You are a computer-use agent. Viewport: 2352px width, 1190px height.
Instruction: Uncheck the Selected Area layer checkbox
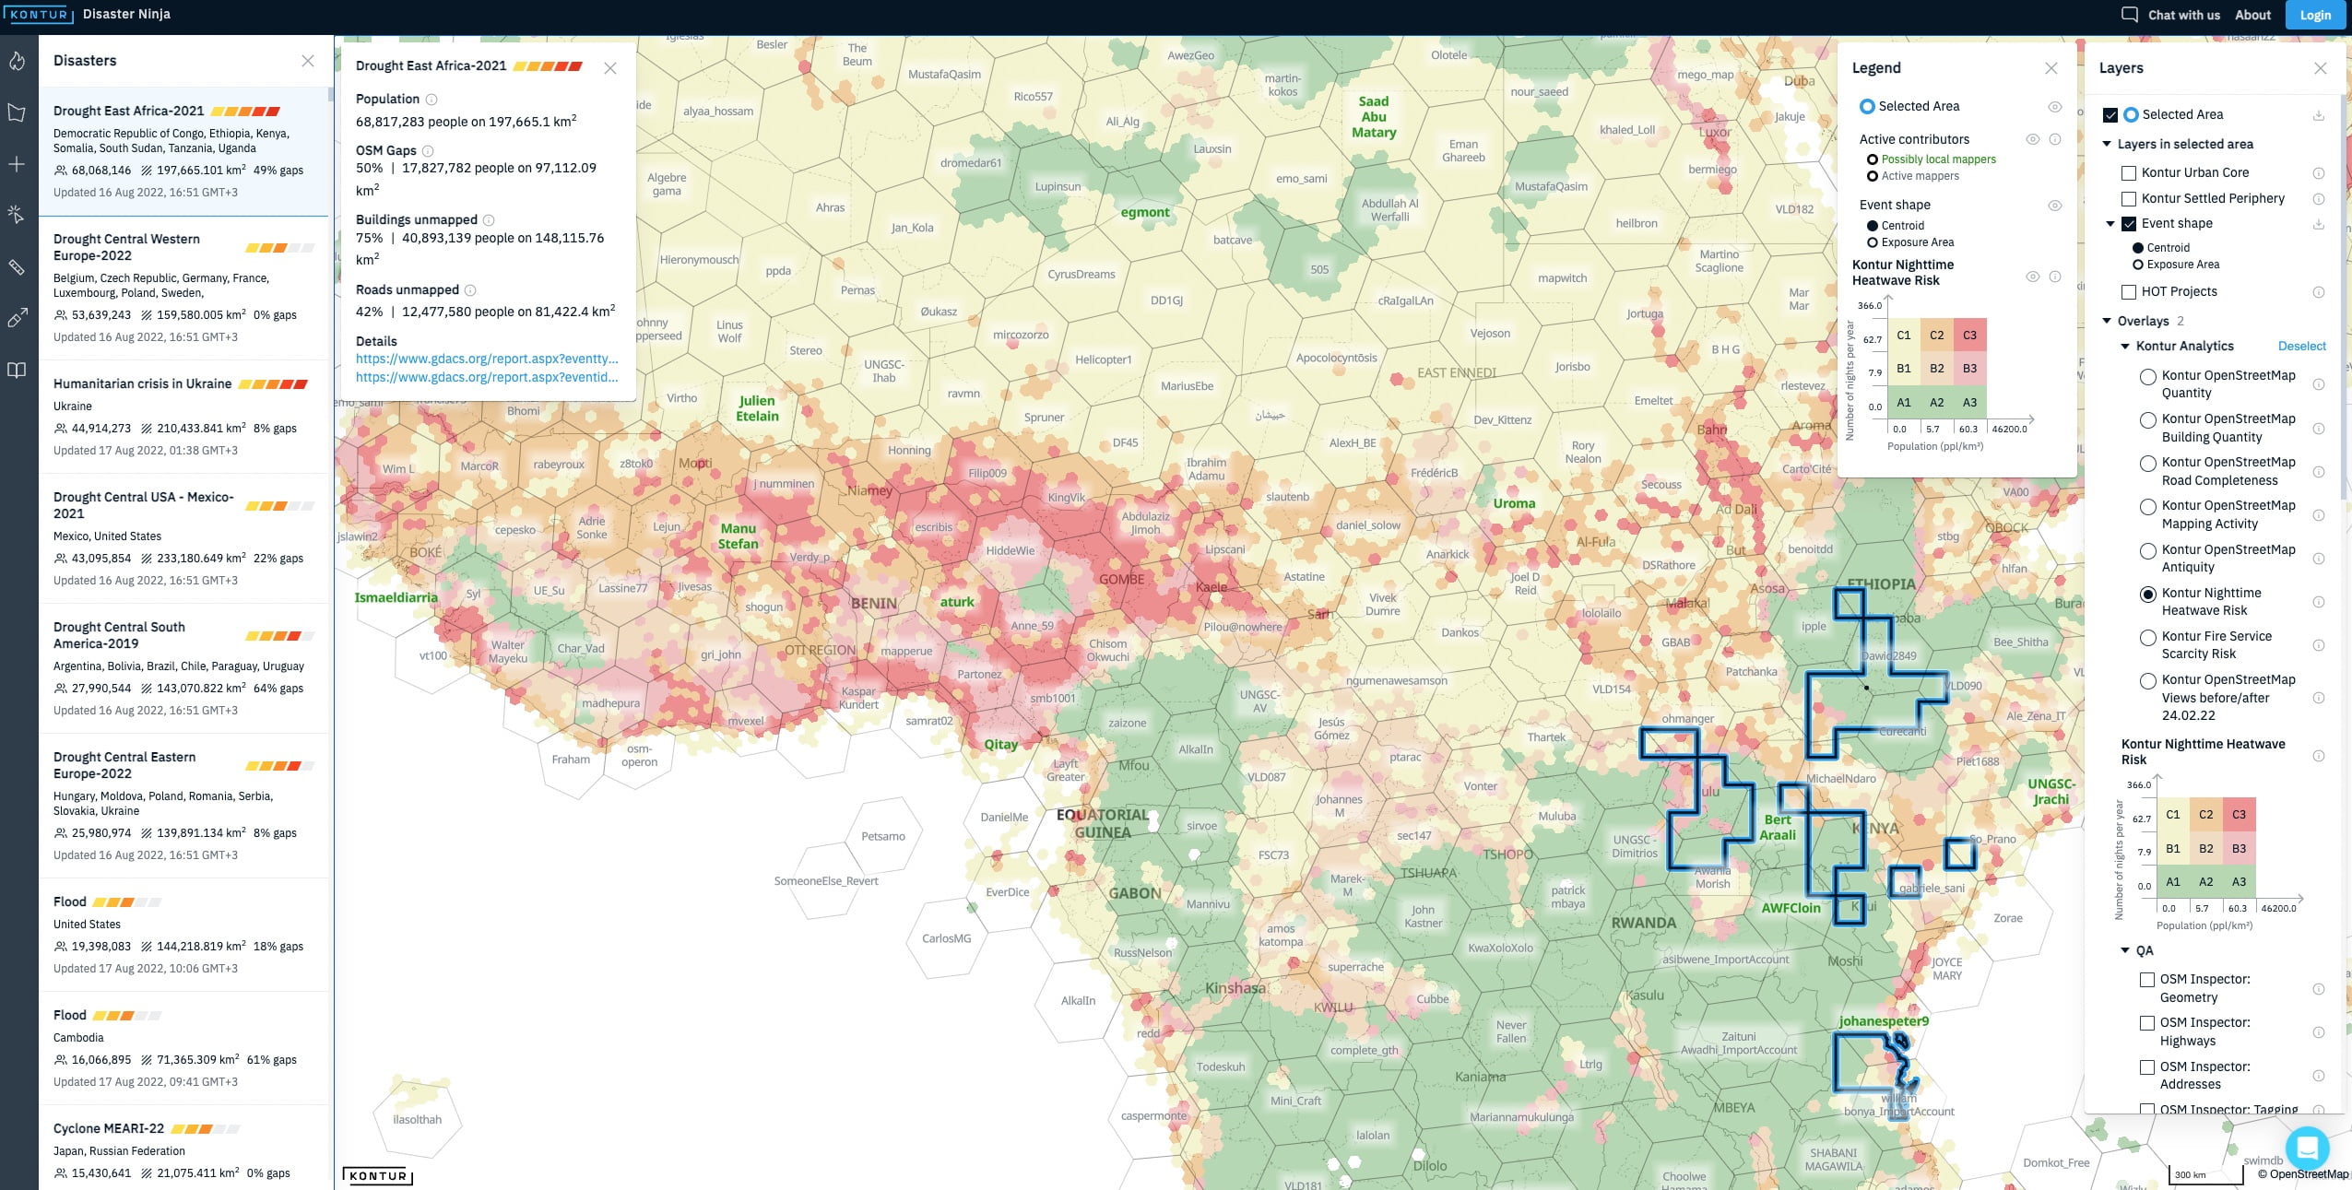coord(2110,115)
